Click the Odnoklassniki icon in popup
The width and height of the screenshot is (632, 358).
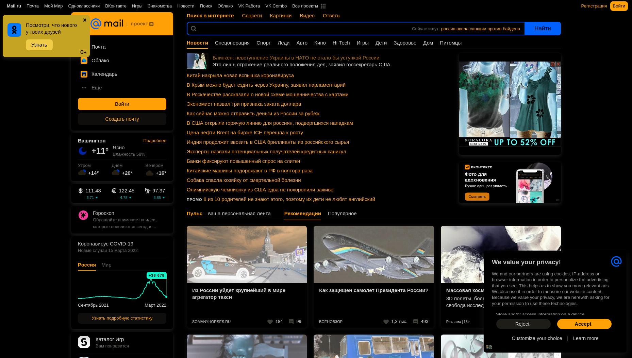[14, 30]
